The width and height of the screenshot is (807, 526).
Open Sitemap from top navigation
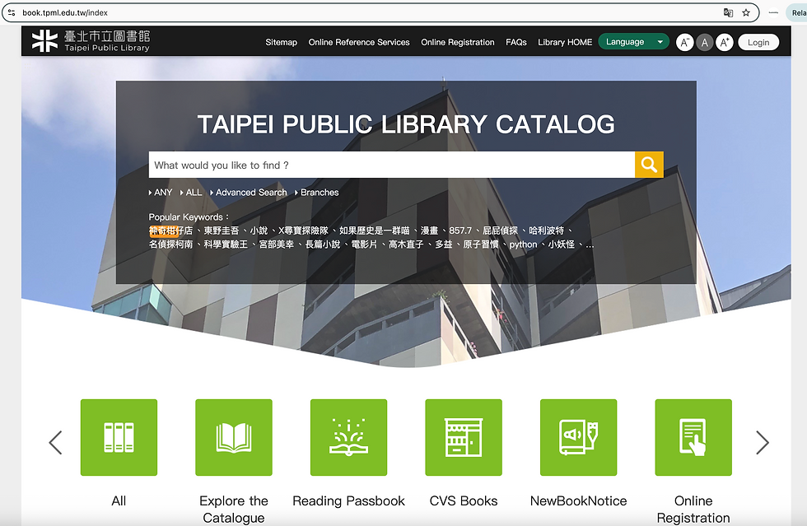(x=281, y=42)
